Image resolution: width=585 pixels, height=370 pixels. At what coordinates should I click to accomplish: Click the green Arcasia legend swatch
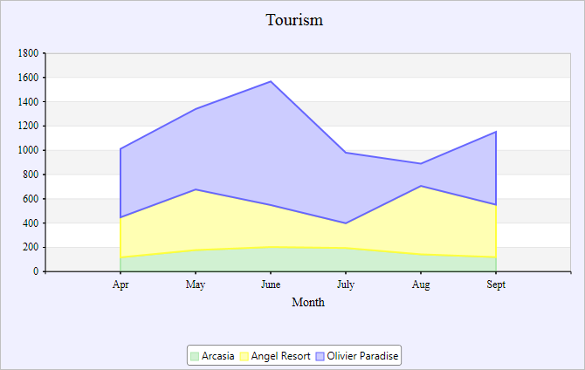point(194,356)
